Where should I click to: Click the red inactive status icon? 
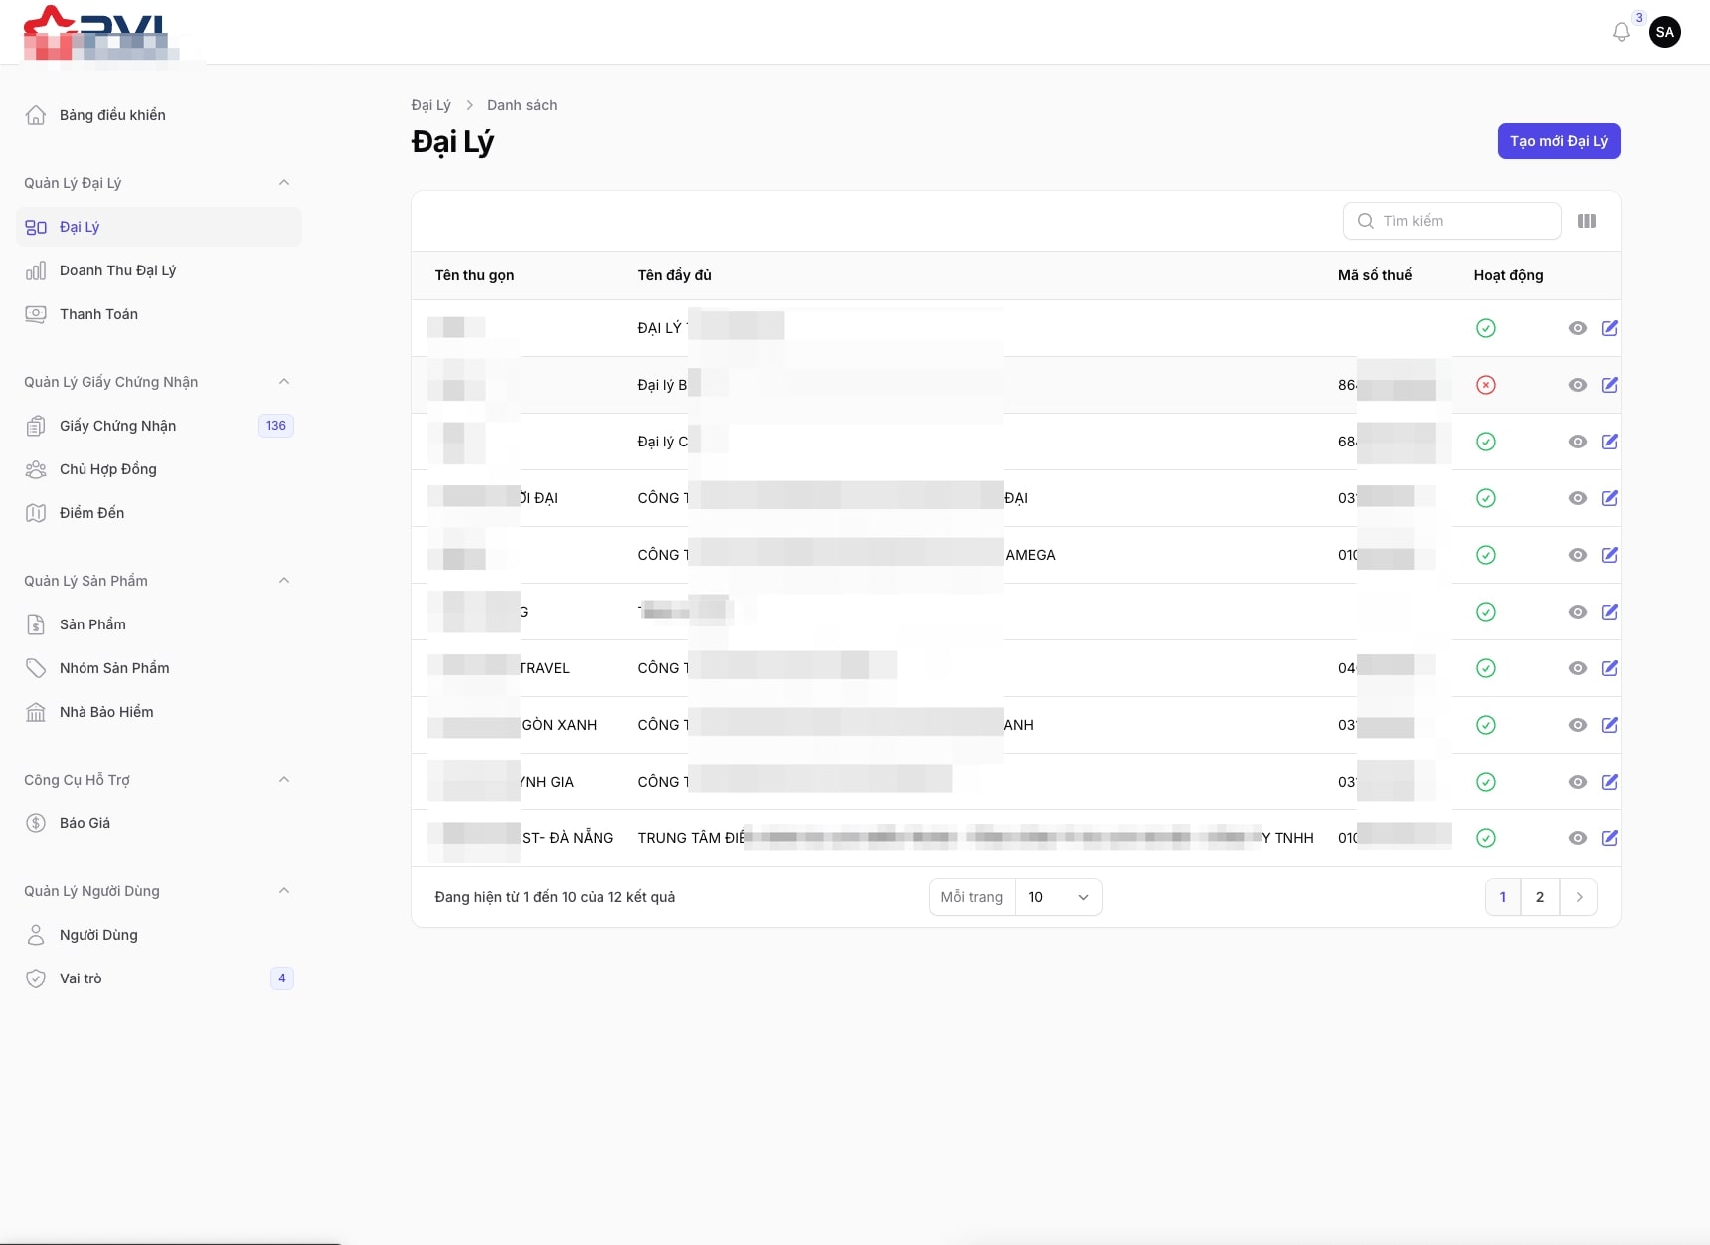1485,385
